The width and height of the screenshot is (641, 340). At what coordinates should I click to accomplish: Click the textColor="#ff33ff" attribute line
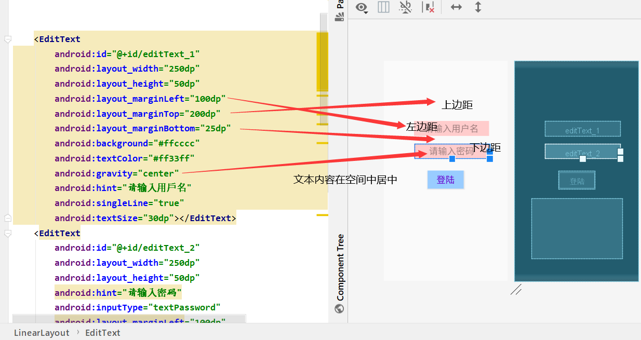click(x=125, y=158)
